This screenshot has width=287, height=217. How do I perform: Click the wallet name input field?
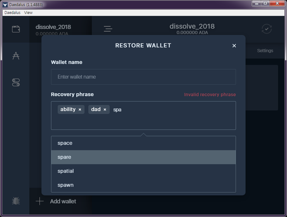coord(143,77)
